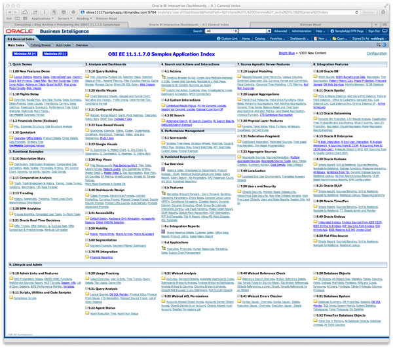Switch to the Overview dashboard tab
This screenshot has width=393, height=348.
[x=82, y=45]
